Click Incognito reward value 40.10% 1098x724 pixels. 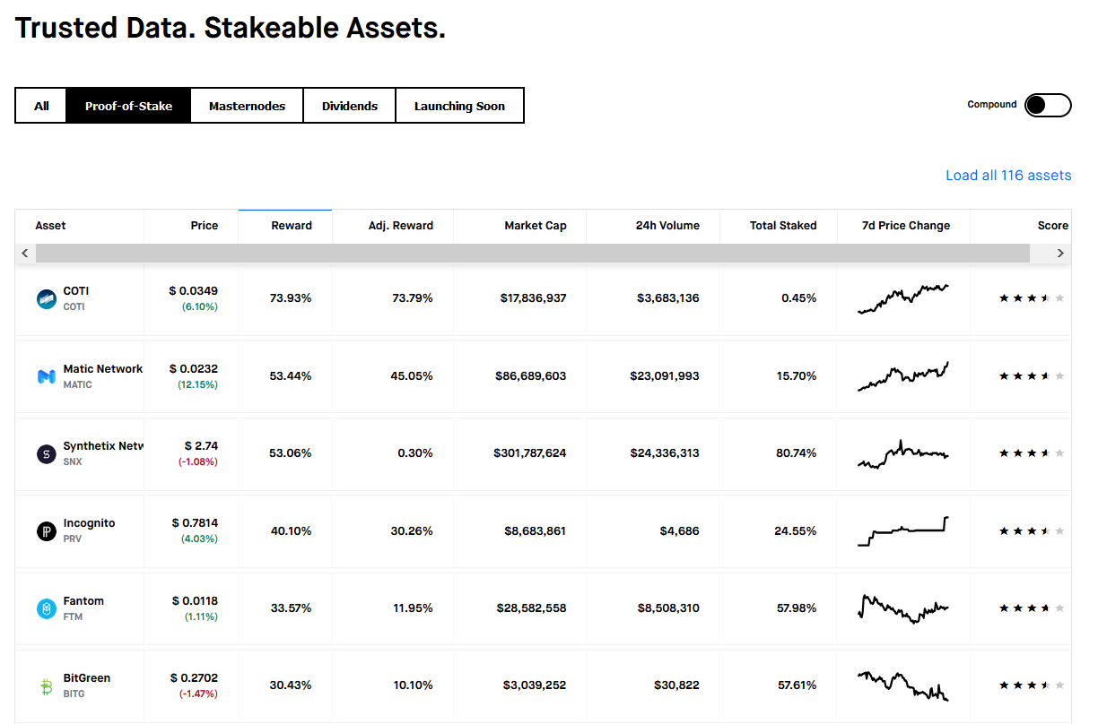click(x=291, y=531)
